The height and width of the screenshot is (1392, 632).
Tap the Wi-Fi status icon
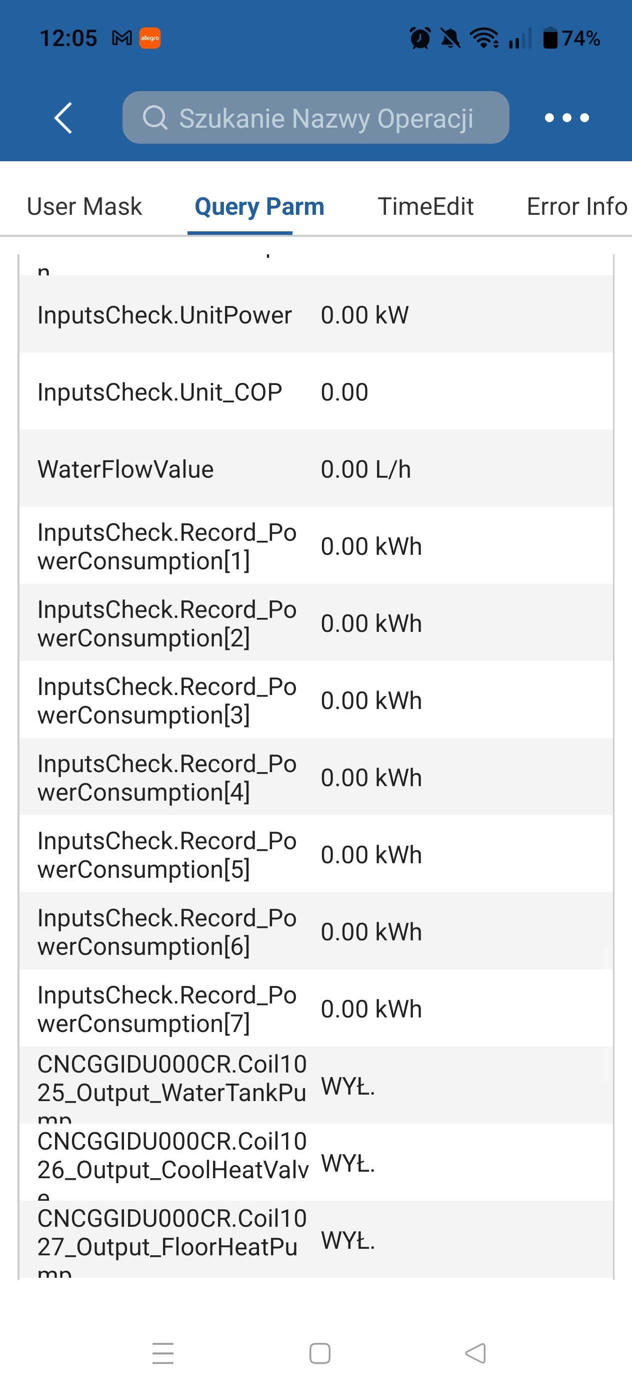(x=484, y=39)
